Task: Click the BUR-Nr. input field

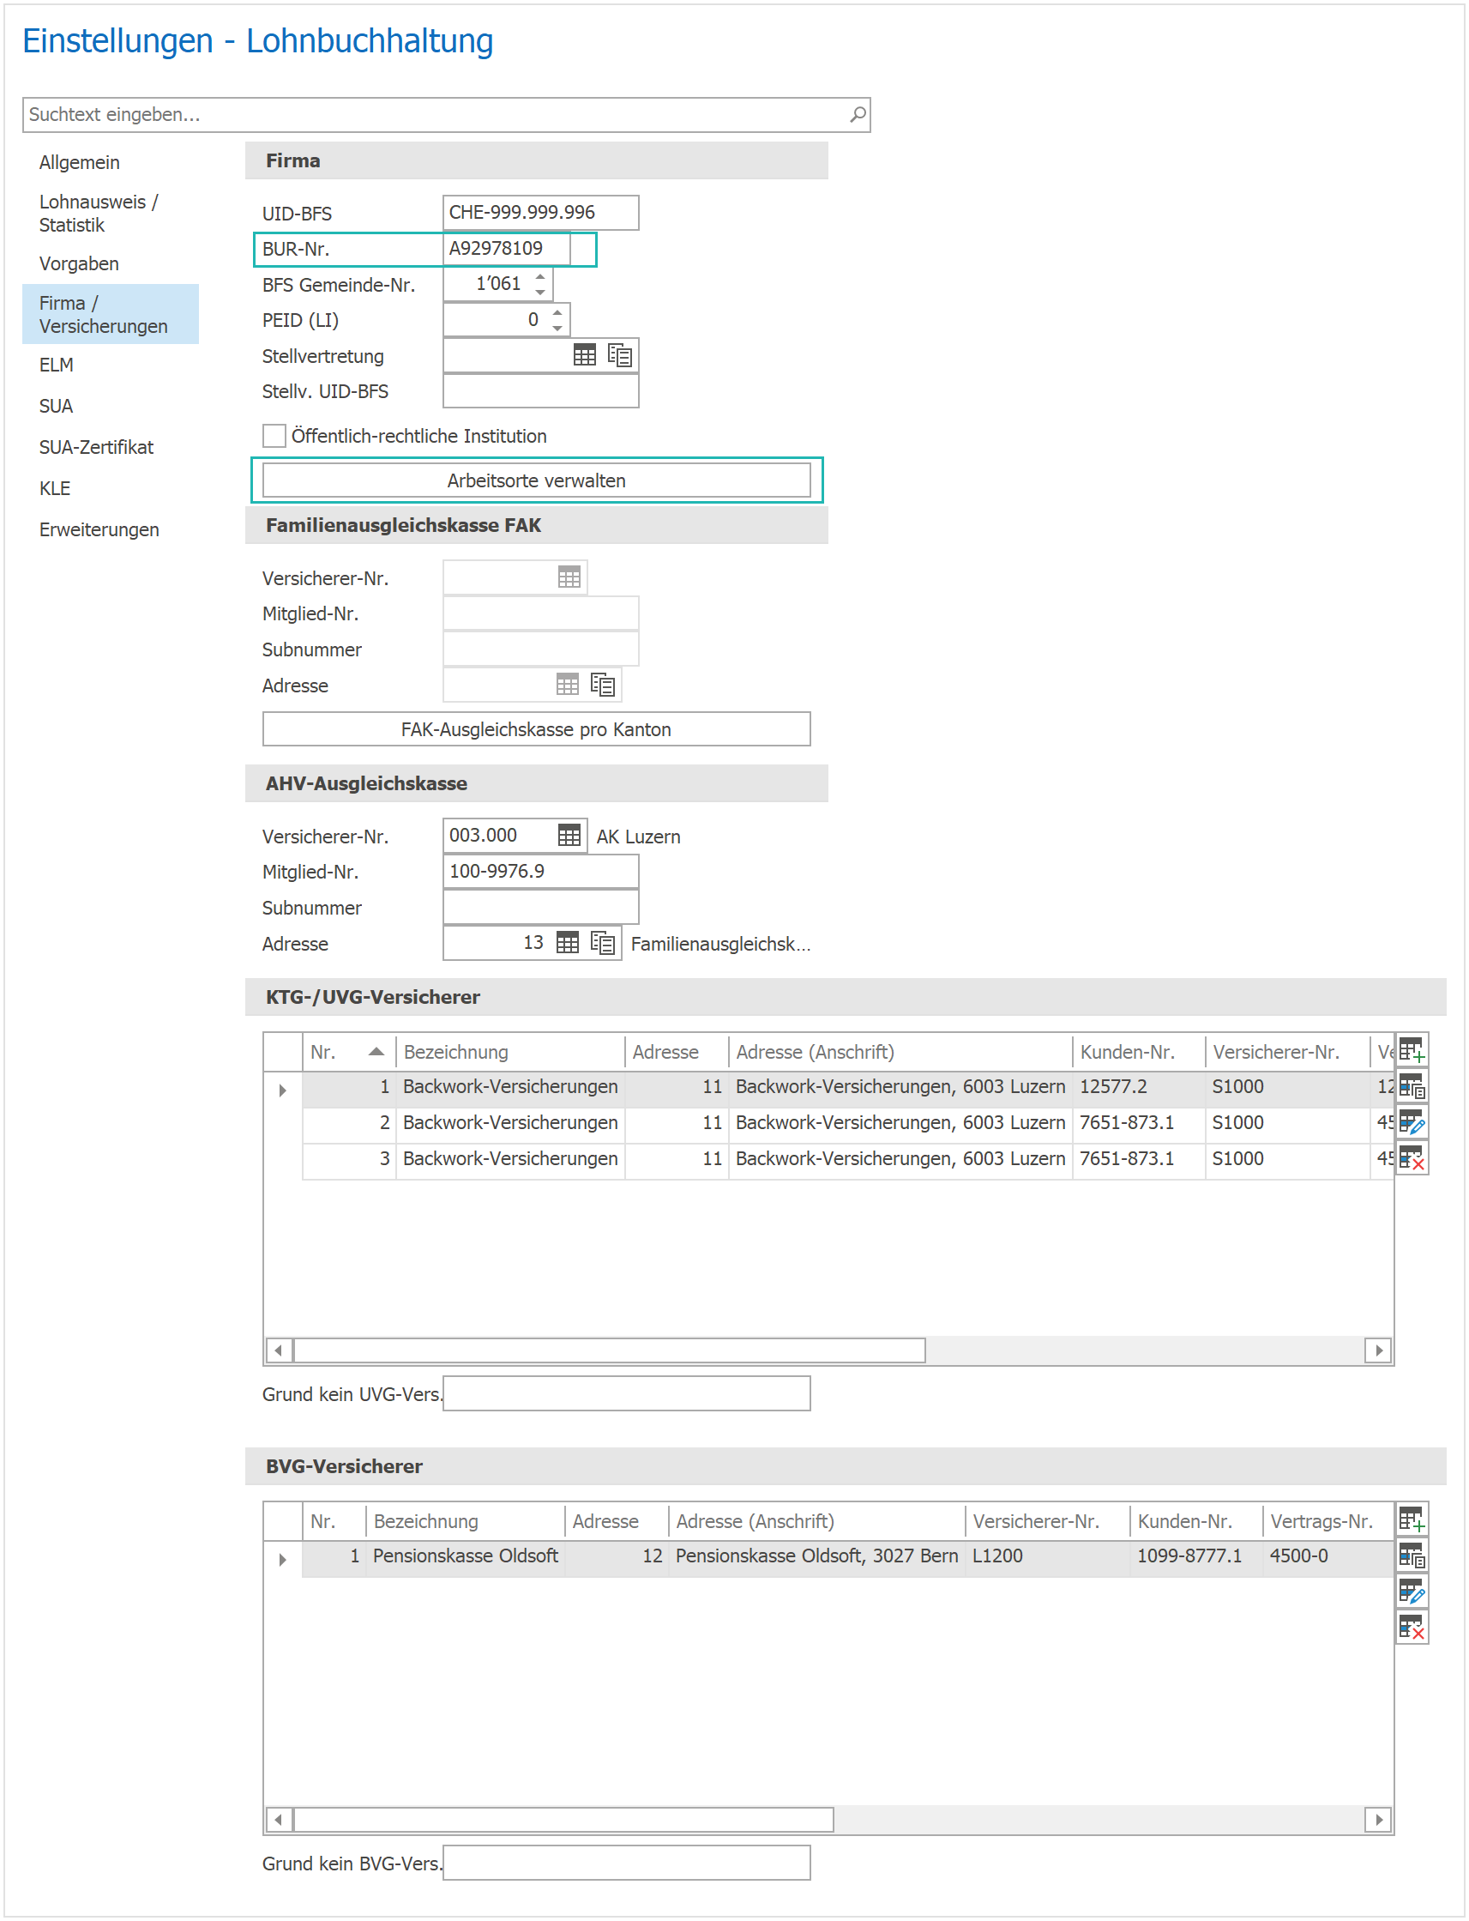Action: (x=506, y=249)
